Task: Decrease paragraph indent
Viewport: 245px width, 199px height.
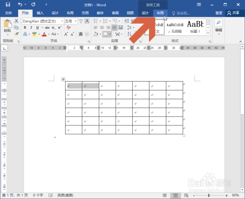Action: (x=127, y=21)
